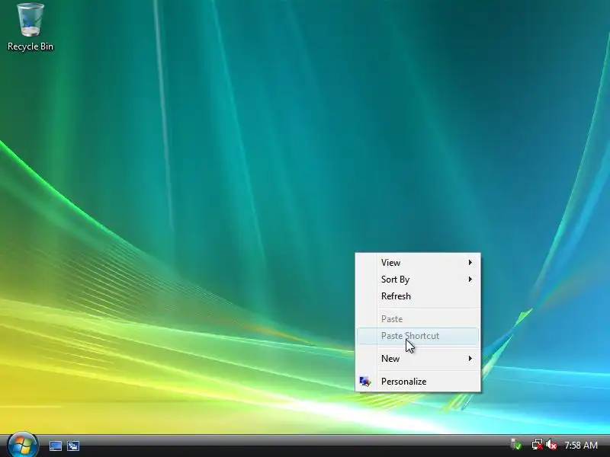This screenshot has width=610, height=457.
Task: Open the network status tray icon
Action: point(538,445)
